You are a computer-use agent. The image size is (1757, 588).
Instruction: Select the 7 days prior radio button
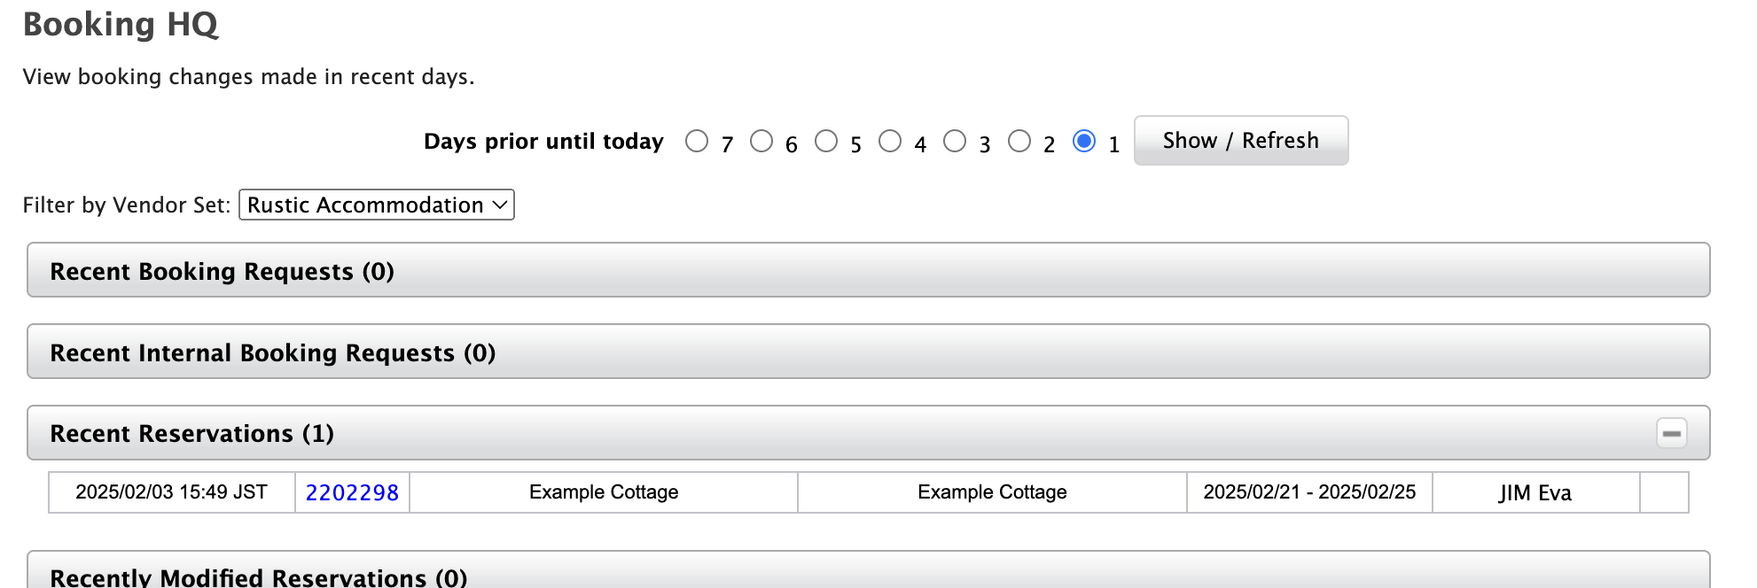coord(697,142)
